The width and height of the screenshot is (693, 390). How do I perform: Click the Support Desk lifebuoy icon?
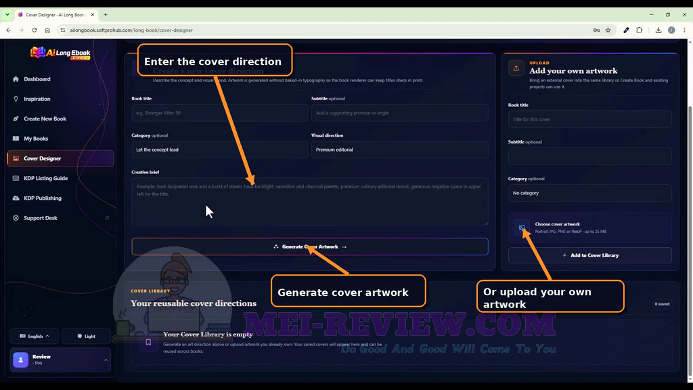pyautogui.click(x=16, y=218)
